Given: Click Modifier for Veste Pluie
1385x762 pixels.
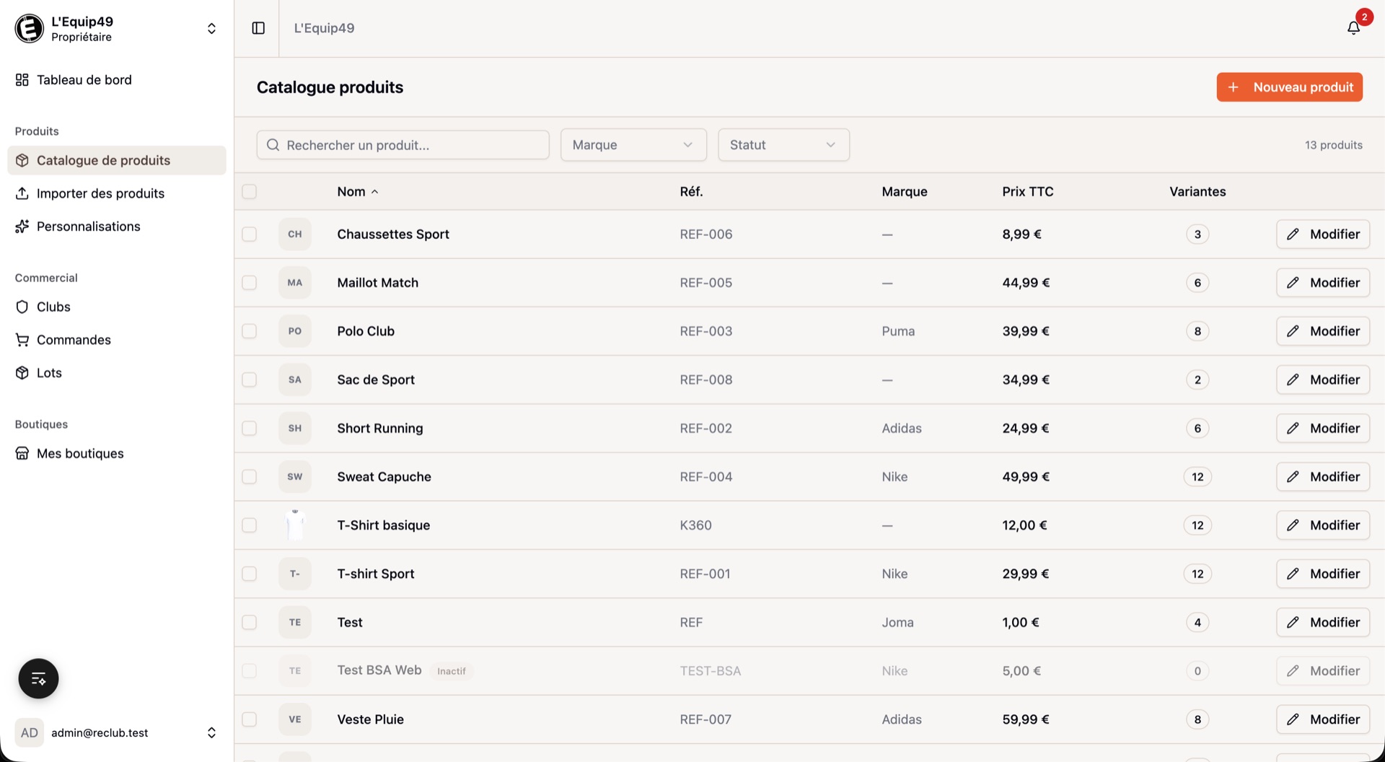Looking at the screenshot, I should coord(1322,719).
